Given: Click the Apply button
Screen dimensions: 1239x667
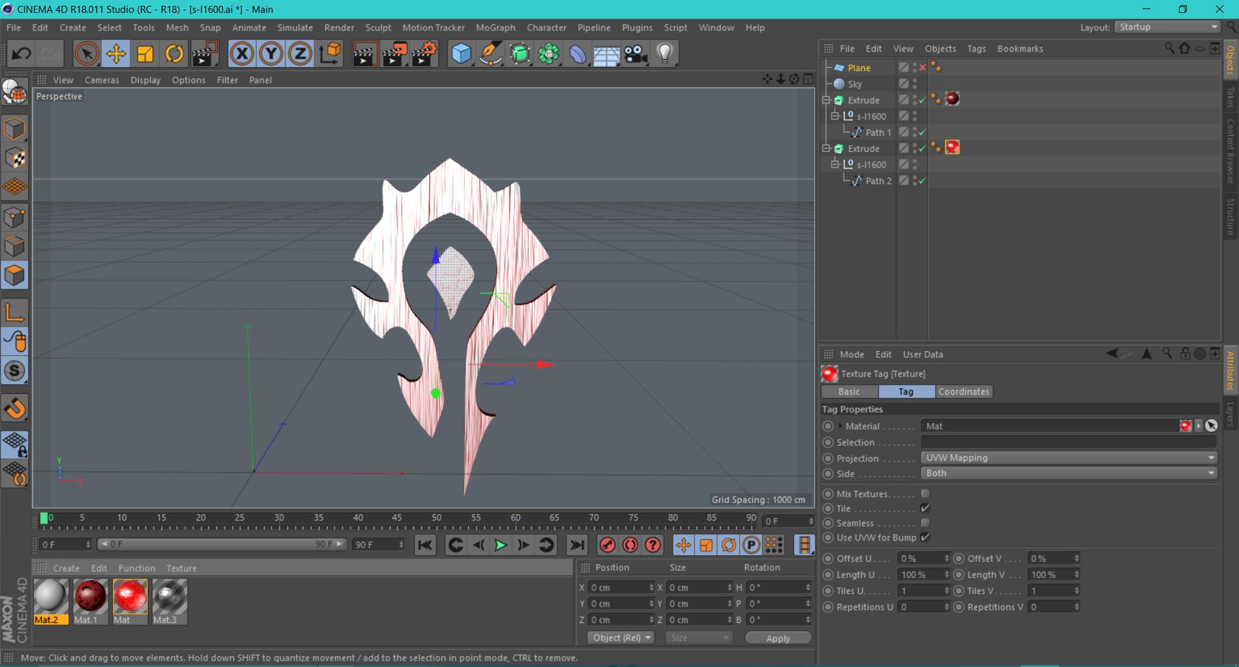Looking at the screenshot, I should (778, 638).
